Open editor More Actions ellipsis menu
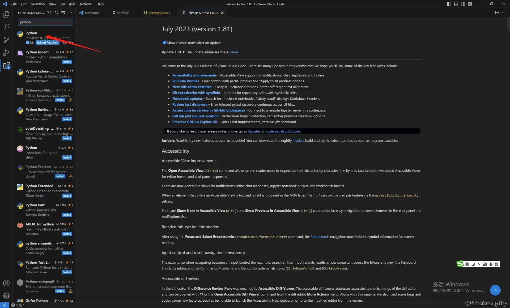This screenshot has height=308, width=510. 504,13
